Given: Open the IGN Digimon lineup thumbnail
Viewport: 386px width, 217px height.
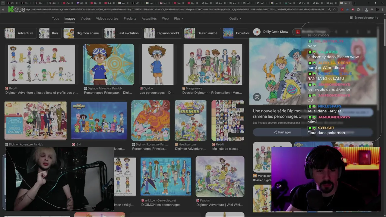Looking at the screenshot, I should coord(99,121).
